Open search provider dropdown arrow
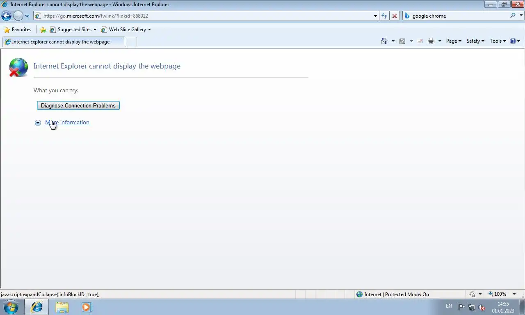Image resolution: width=525 pixels, height=315 pixels. click(522, 16)
